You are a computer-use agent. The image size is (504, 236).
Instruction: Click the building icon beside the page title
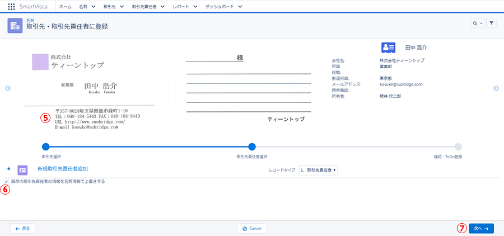coord(15,26)
